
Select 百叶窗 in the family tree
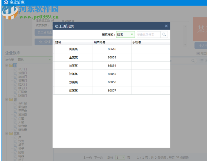tap(22, 103)
